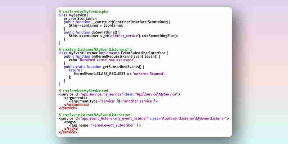Screen dimensions: 288x144
Task: Click the '// src/Service/MyService.php' comment line
Action: point(84,12)
